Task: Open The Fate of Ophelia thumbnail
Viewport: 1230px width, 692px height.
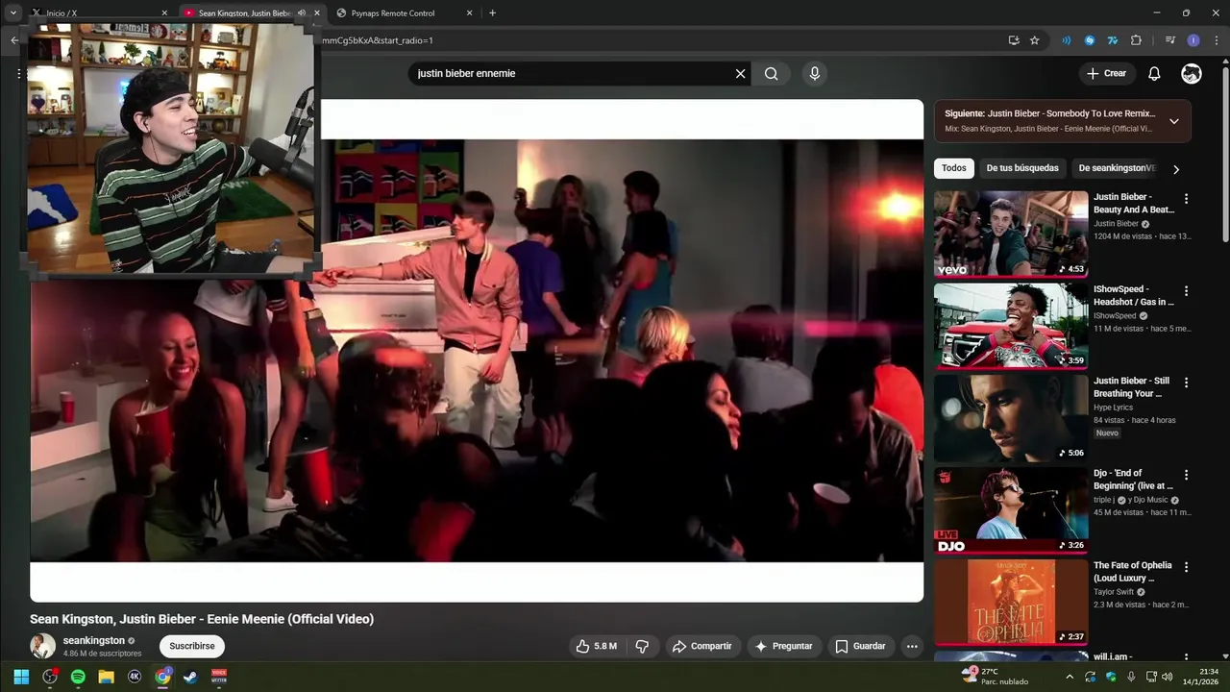Action: [x=1011, y=603]
